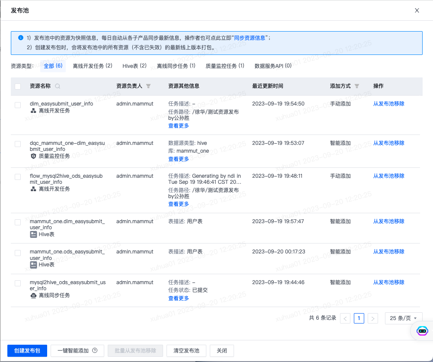
Task: Click the 批量从发布池移除 button
Action: click(x=135, y=351)
